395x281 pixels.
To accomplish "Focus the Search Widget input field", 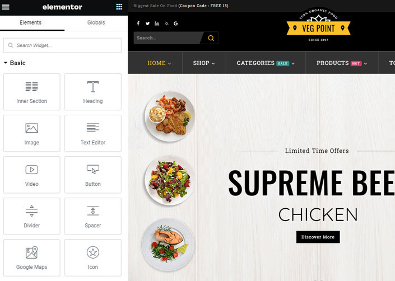I will coord(63,45).
